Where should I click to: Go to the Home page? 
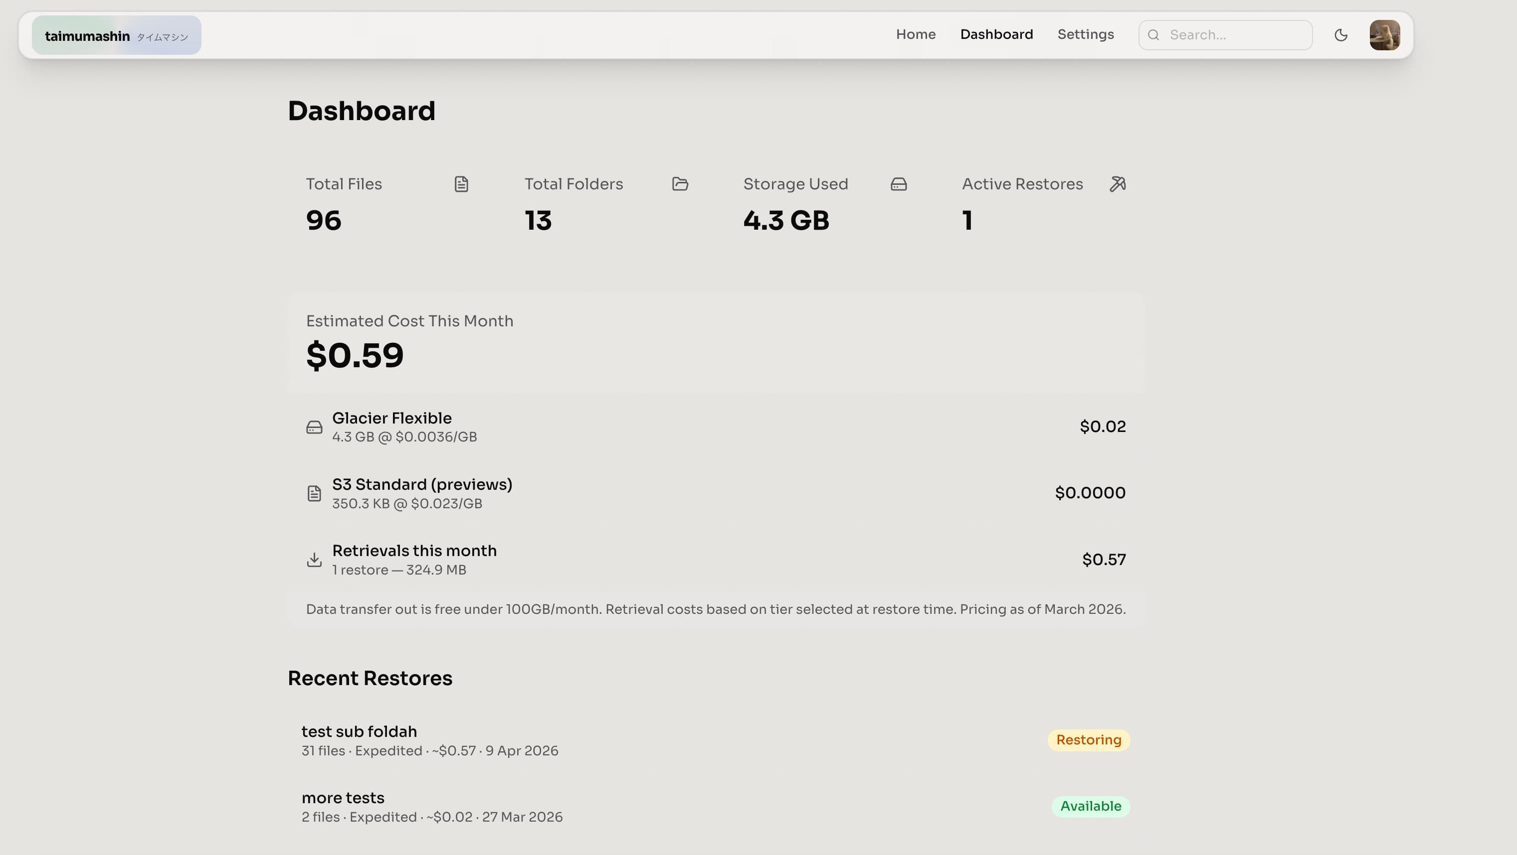tap(915, 34)
